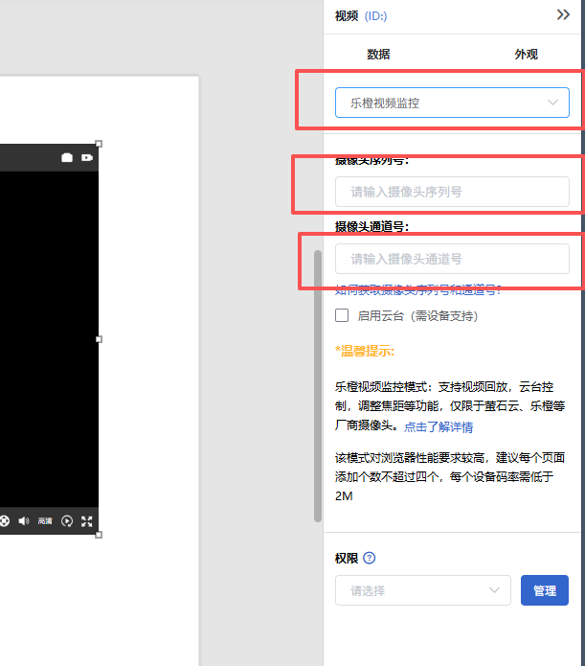
Task: Click the (ID:) label in header
Action: (x=375, y=16)
